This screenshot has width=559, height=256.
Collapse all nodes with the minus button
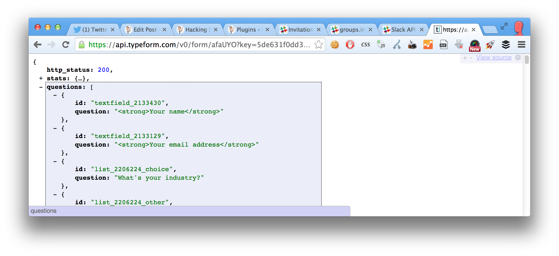tap(471, 58)
